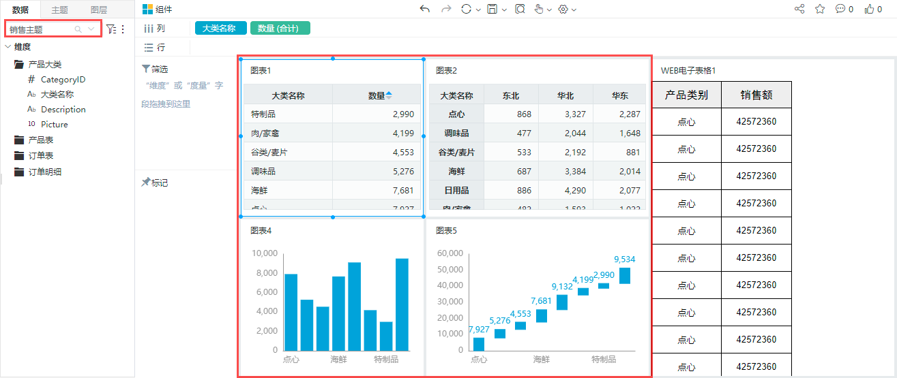
Task: Click the 筛选 filter funnel label
Action: pyautogui.click(x=155, y=69)
